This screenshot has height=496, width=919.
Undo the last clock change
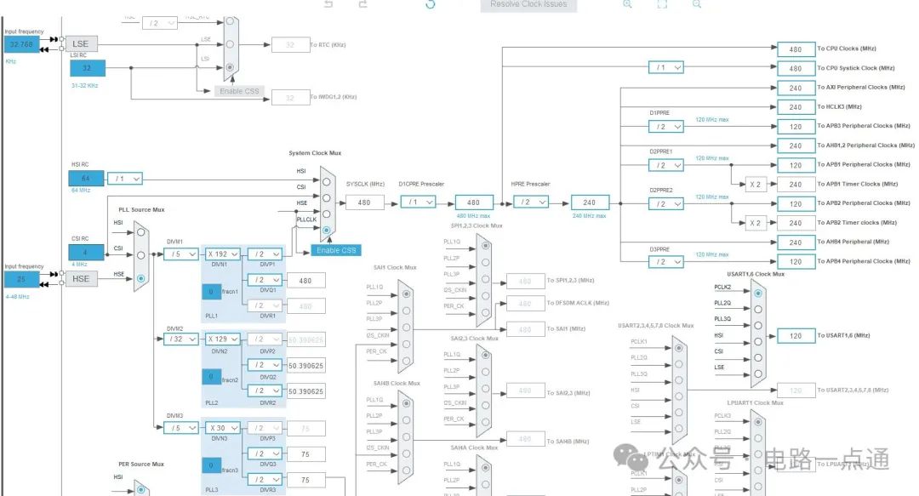pyautogui.click(x=328, y=3)
